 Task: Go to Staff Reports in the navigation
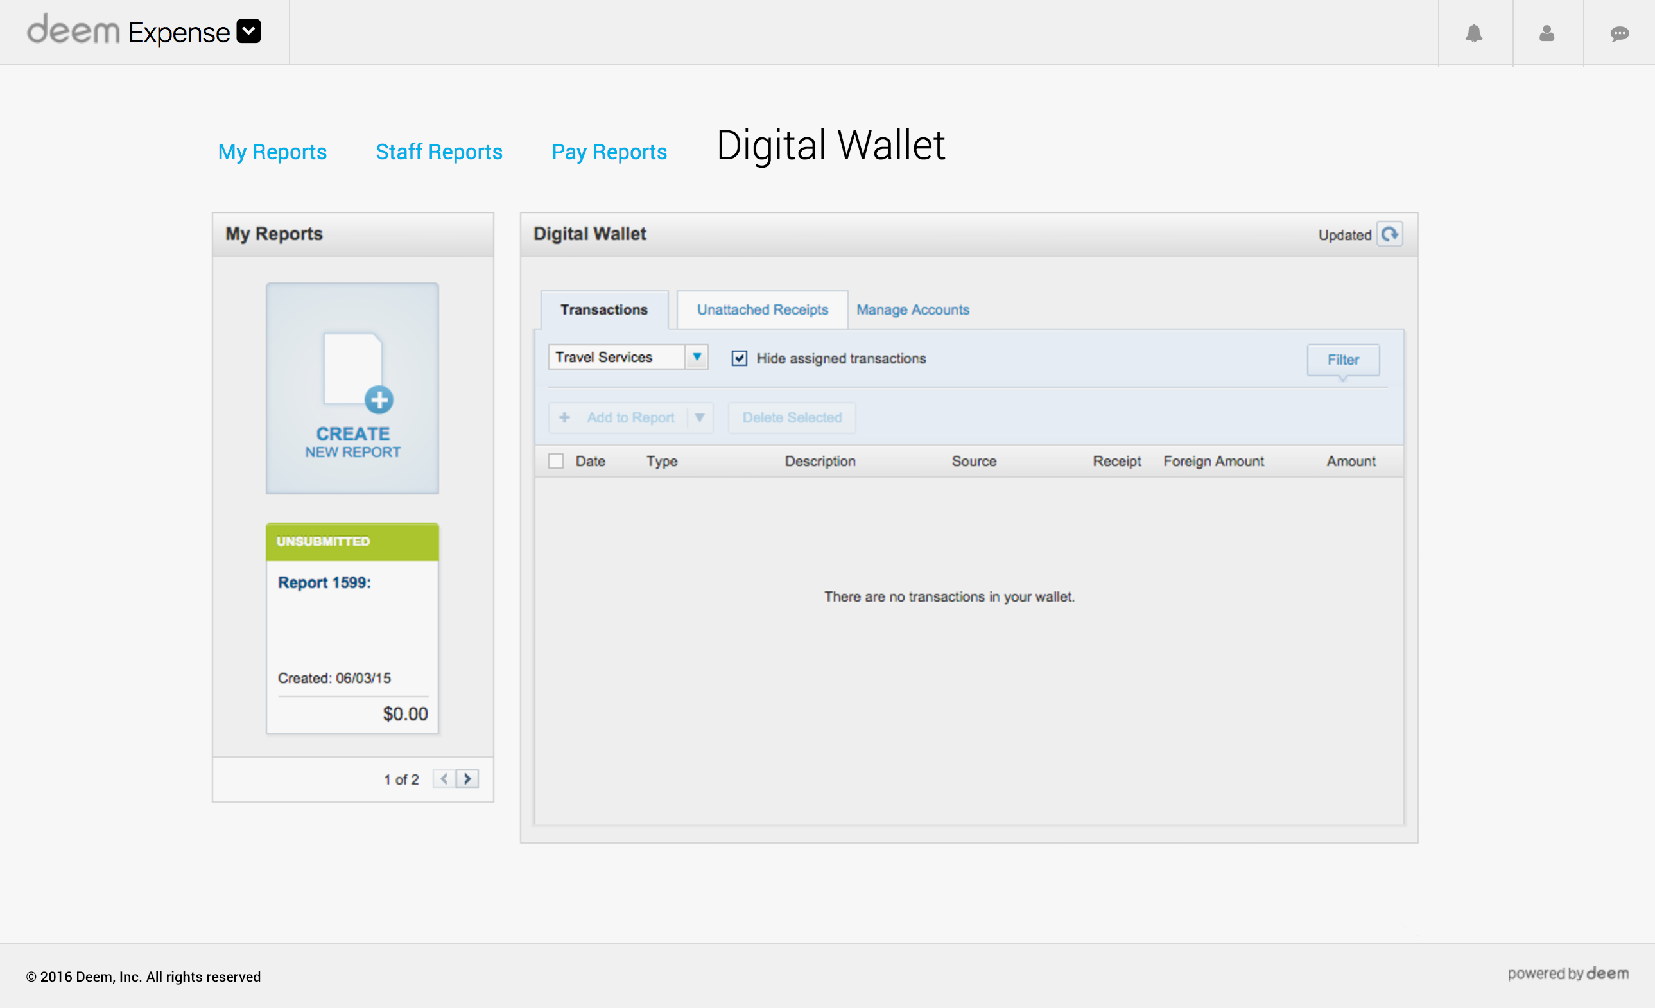tap(438, 152)
